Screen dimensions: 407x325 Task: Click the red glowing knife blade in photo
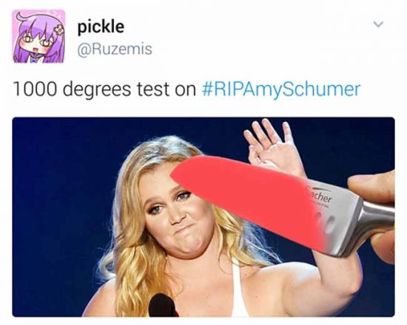tap(246, 197)
